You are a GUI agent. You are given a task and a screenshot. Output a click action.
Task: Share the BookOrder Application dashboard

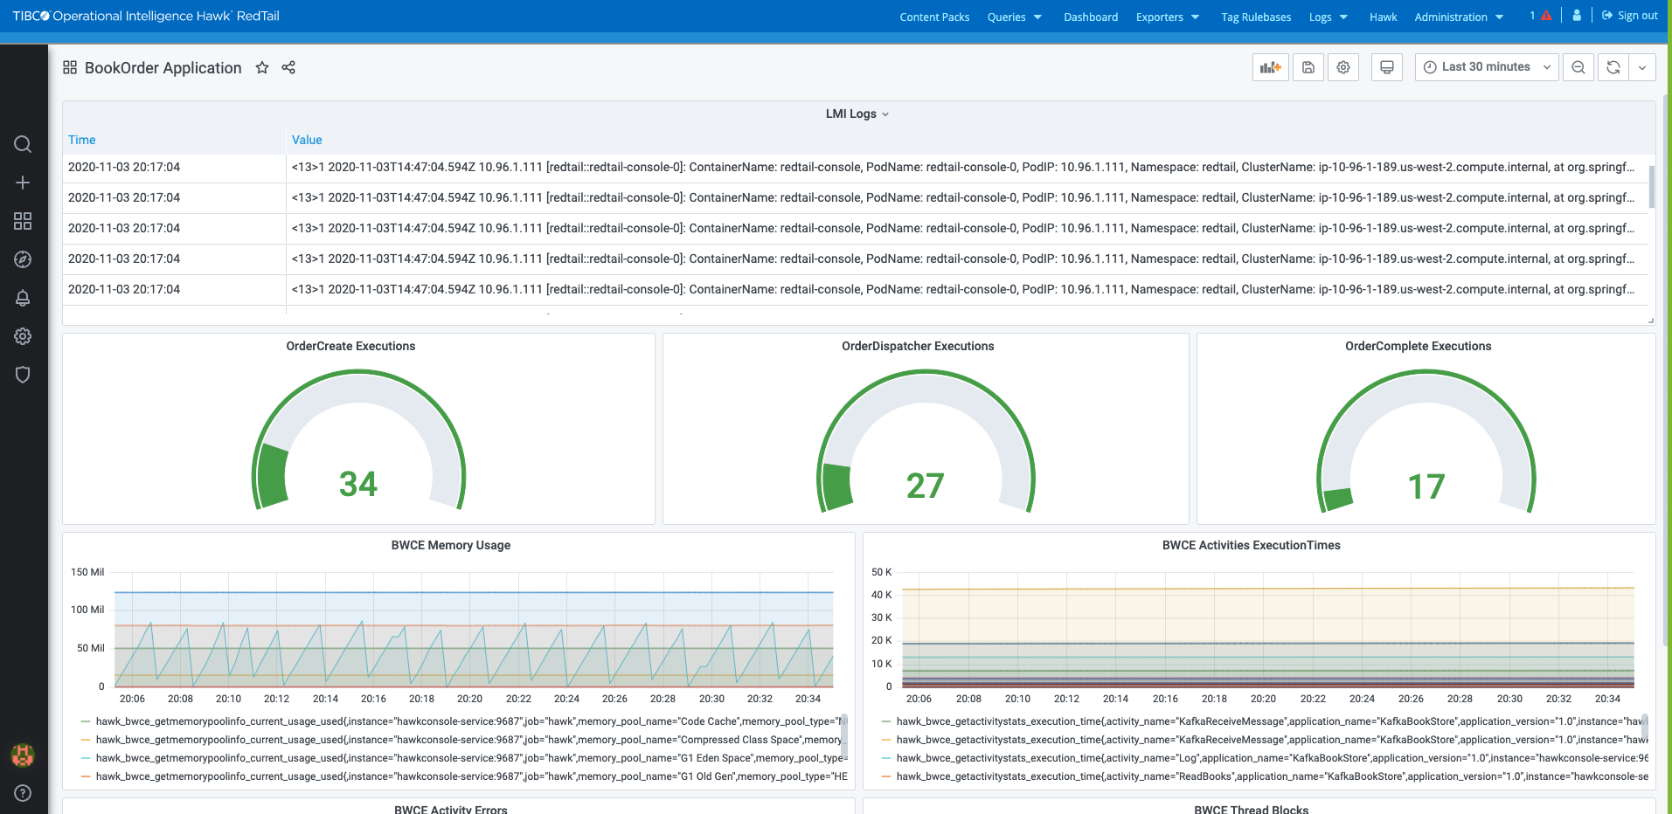288,68
